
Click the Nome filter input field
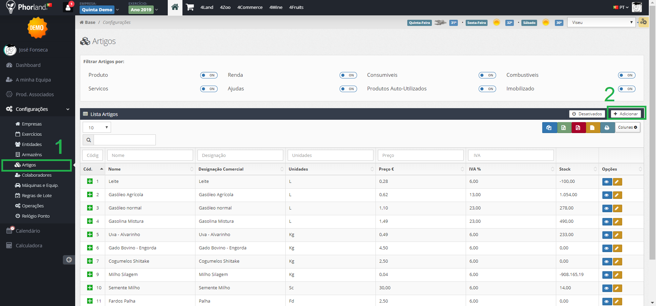pyautogui.click(x=150, y=155)
